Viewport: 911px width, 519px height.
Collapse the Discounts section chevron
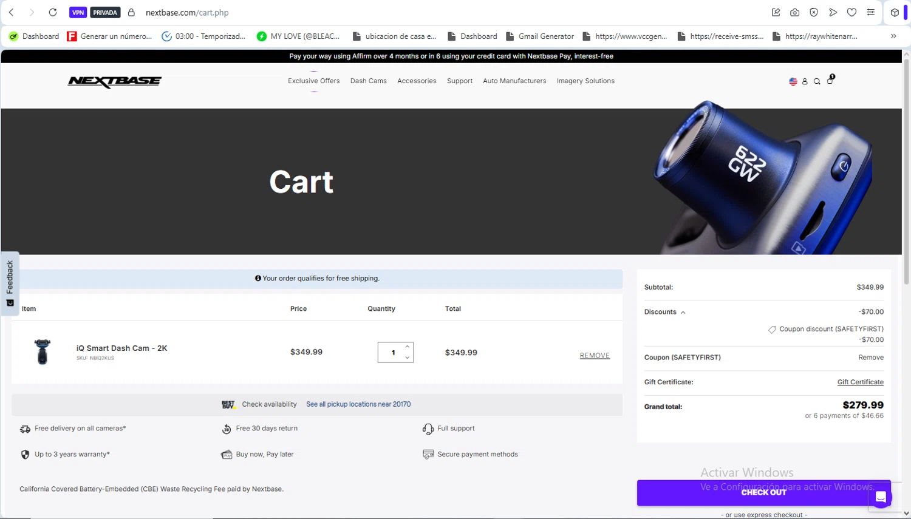tap(683, 313)
